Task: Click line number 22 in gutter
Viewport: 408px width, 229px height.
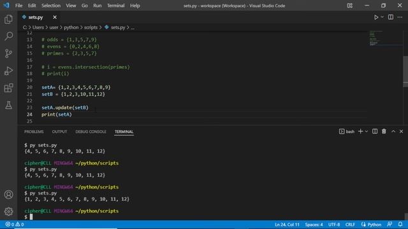Action: (29, 101)
